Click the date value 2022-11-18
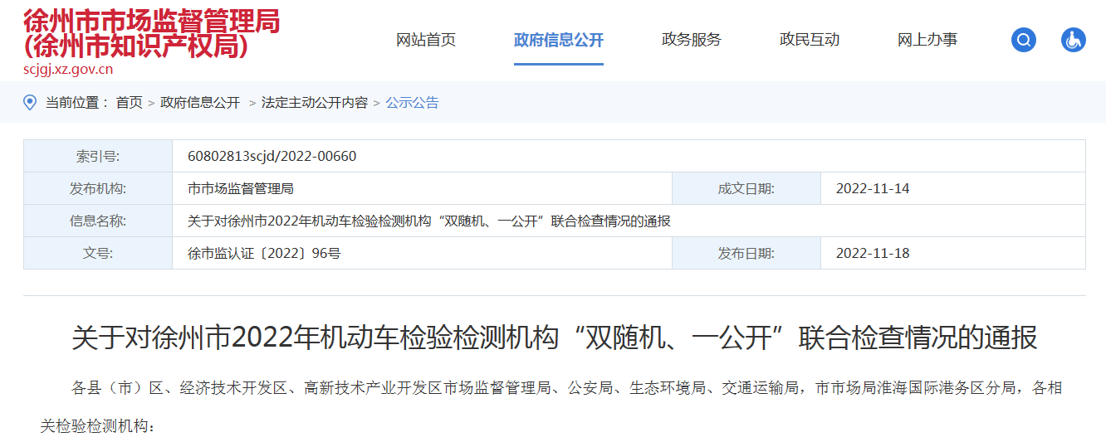This screenshot has width=1106, height=442. (x=873, y=253)
